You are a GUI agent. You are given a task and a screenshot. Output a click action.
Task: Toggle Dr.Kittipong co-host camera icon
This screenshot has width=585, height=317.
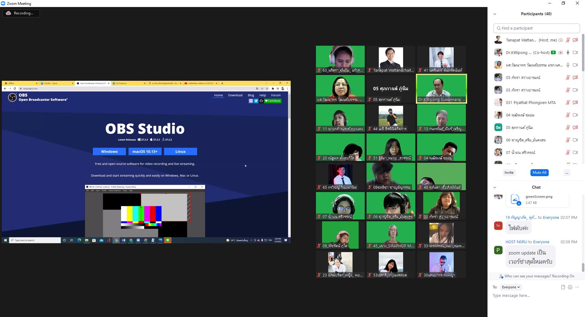point(575,52)
